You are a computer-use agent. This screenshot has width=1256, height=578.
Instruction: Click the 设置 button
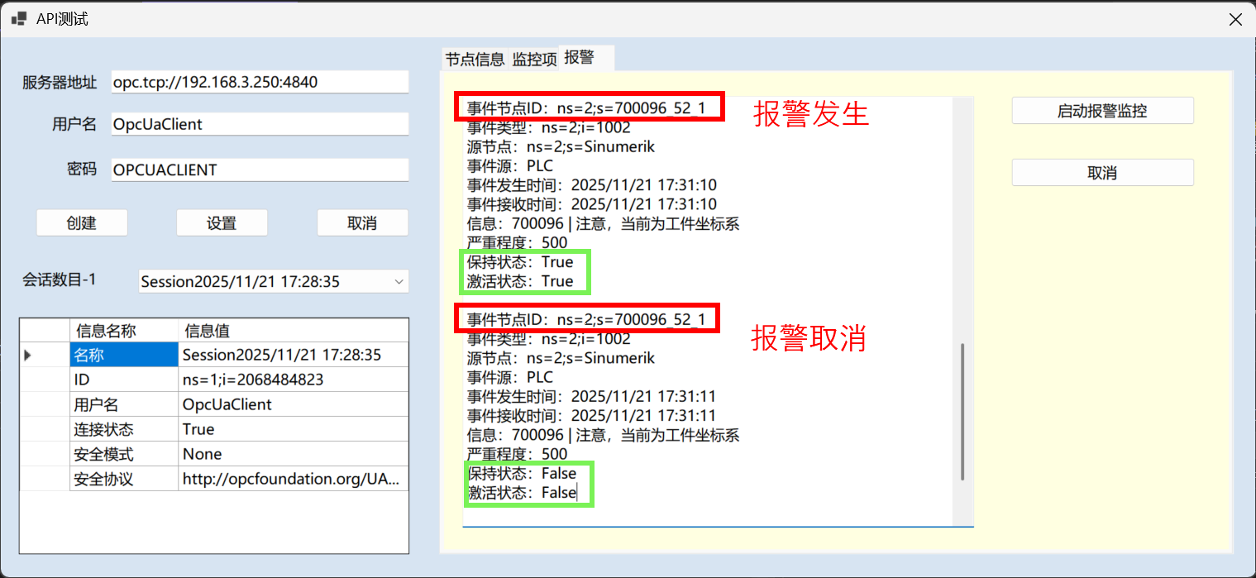point(222,222)
